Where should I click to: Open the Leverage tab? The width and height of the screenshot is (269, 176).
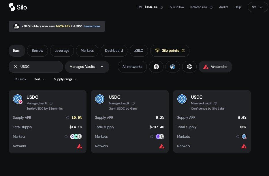click(x=62, y=51)
